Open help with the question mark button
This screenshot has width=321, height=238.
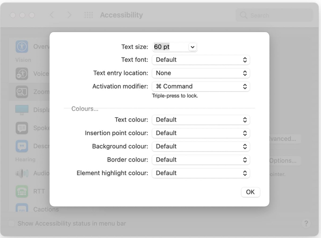pos(306,223)
